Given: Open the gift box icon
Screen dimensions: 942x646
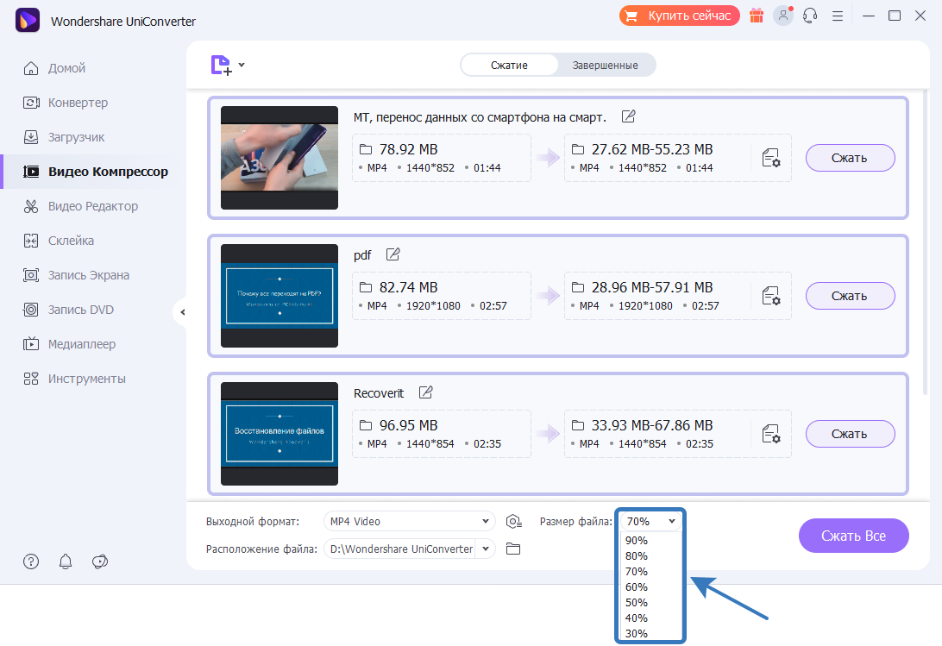Looking at the screenshot, I should click(757, 16).
